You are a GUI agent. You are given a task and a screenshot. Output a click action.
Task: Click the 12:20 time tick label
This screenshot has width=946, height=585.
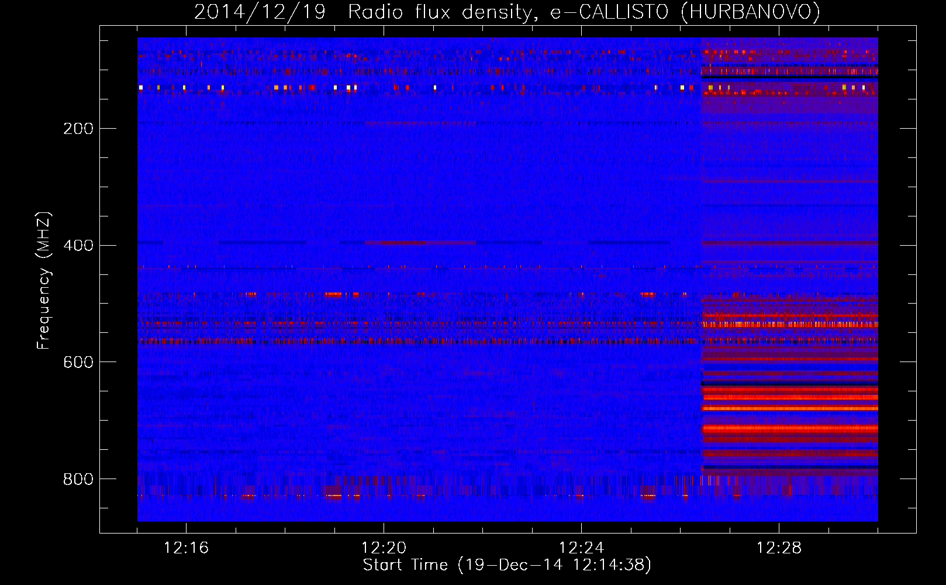(x=384, y=548)
